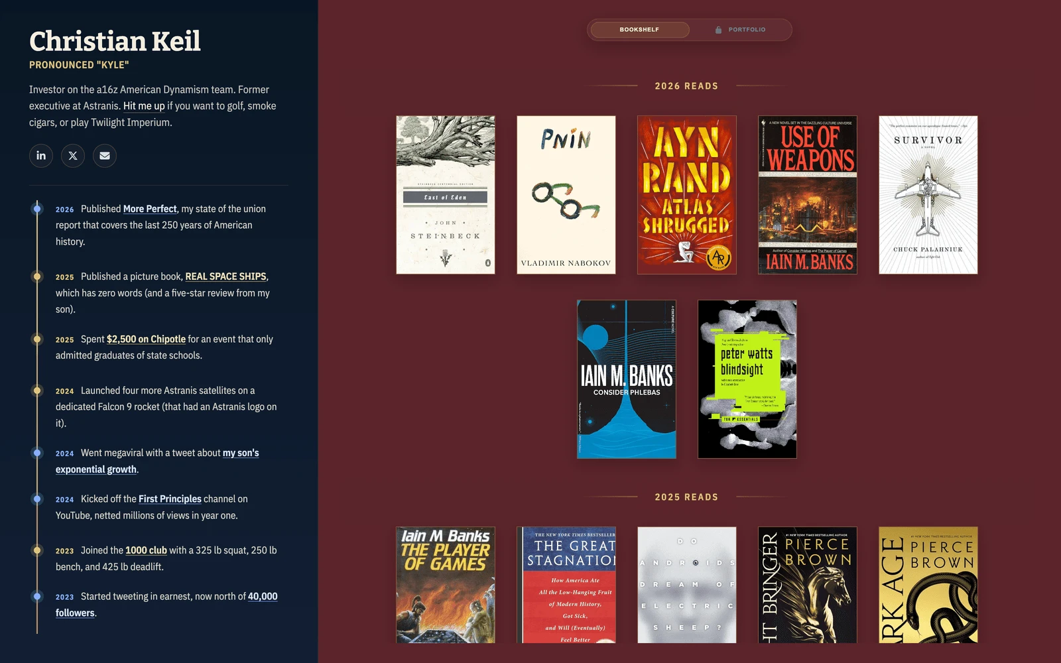Open the First Principles channel link
This screenshot has width=1061, height=663.
pos(170,499)
